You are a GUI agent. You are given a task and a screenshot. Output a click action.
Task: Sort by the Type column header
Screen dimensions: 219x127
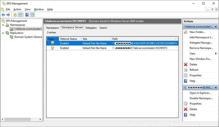(x=53, y=39)
